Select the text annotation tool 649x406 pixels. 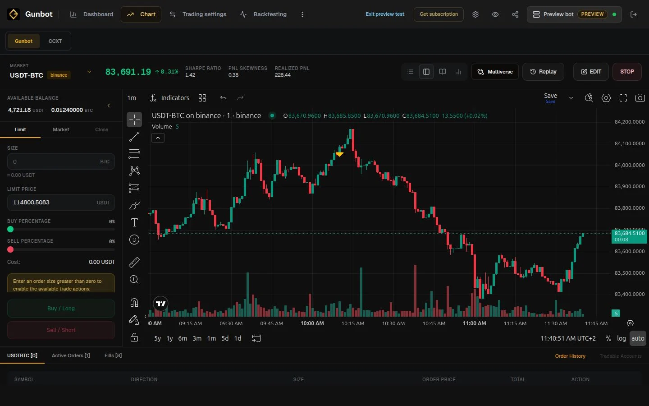point(134,222)
